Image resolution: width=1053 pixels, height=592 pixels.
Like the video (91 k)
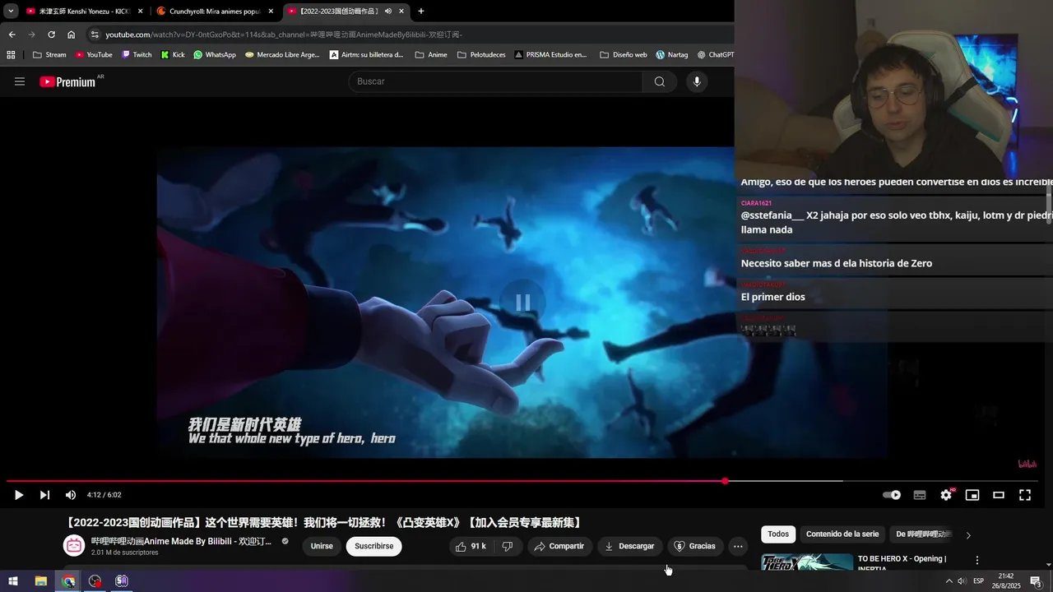tap(471, 546)
